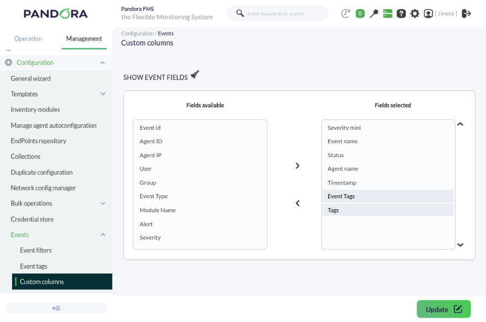
Task: Open Credential store menu item
Action: click(32, 220)
